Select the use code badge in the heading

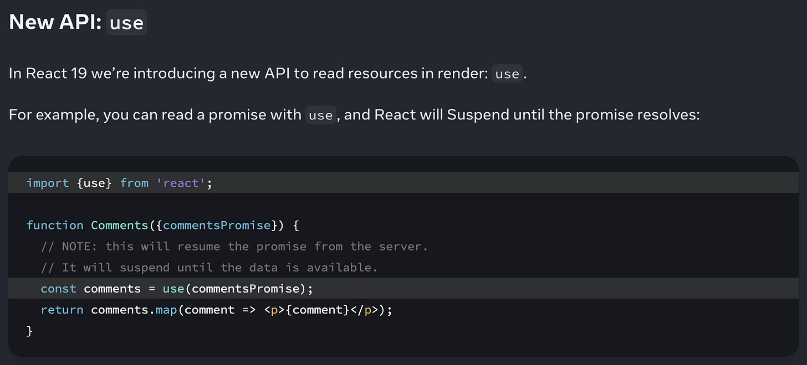pyautogui.click(x=126, y=23)
